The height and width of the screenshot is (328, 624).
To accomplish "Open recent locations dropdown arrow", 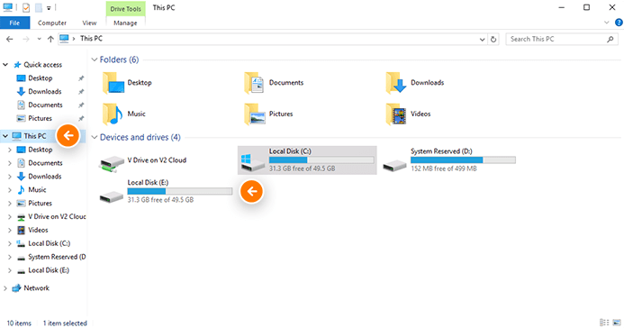I will pyautogui.click(x=39, y=39).
